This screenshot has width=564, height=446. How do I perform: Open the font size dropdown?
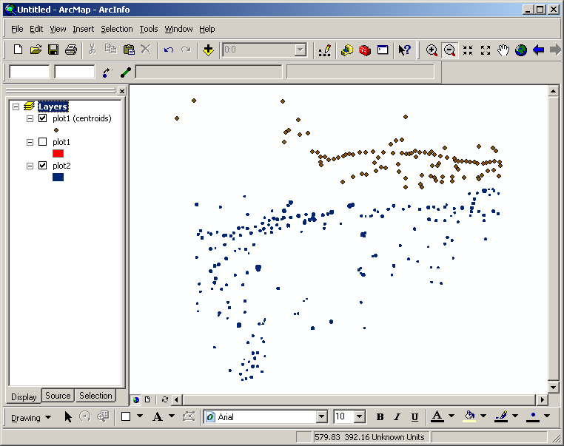coord(360,417)
